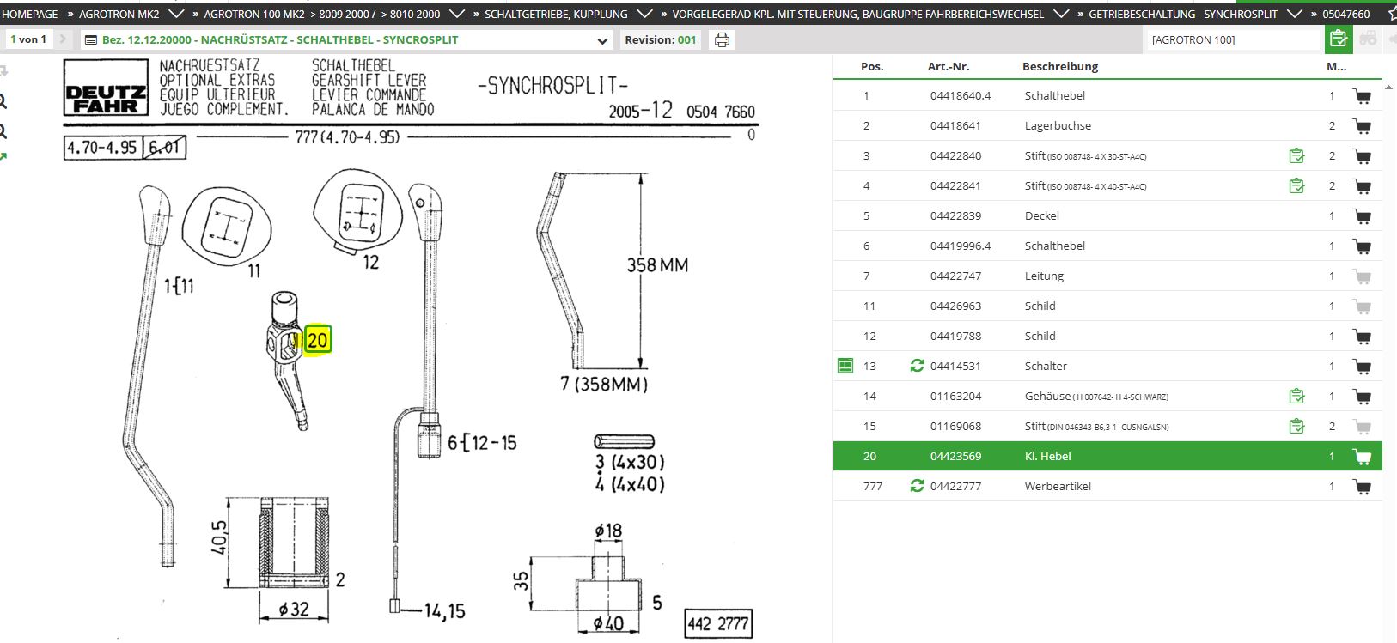This screenshot has height=643, width=1397.
Task: Add Lagerbuchse 04418641 to shopping cart
Action: pos(1362,126)
